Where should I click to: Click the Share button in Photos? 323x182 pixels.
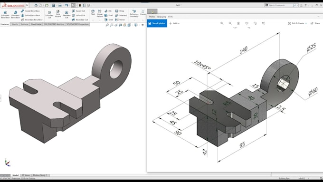pos(315,23)
